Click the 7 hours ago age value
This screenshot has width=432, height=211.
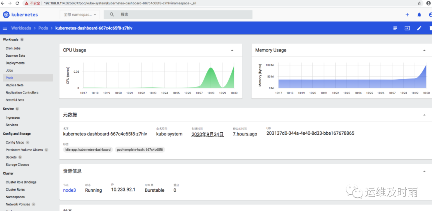[x=245, y=134]
